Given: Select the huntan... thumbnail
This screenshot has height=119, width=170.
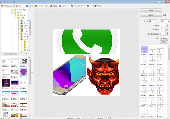Looking at the screenshot, I should [x=6, y=105].
